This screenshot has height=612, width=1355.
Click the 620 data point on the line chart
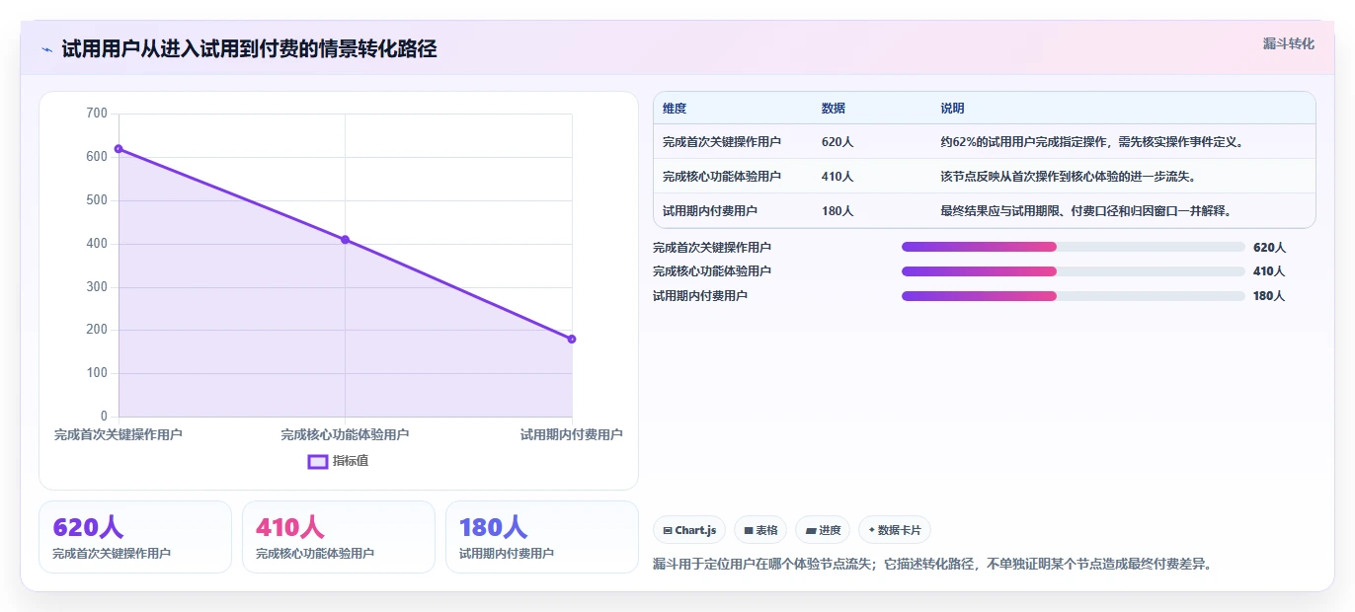coord(119,149)
